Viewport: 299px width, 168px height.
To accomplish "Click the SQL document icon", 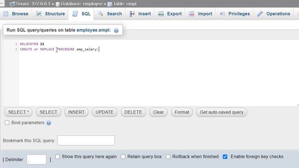I will tap(75, 14).
